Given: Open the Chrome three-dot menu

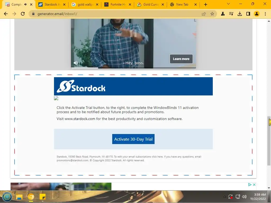Looking at the screenshot, I should tap(265, 14).
